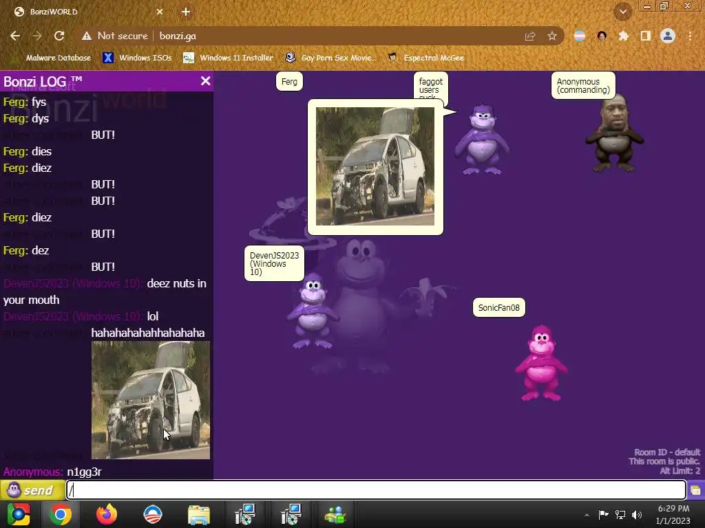Image resolution: width=705 pixels, height=528 pixels.
Task: Open the Chrome three-dot menu
Action: (x=690, y=36)
